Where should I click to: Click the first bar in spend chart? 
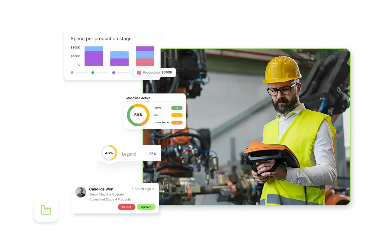click(x=94, y=56)
